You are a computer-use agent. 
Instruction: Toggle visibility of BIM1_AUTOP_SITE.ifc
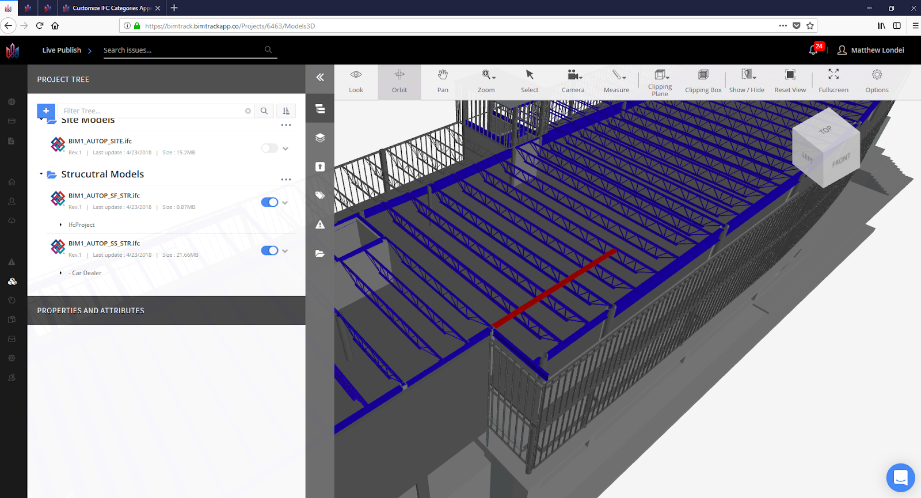(x=269, y=149)
